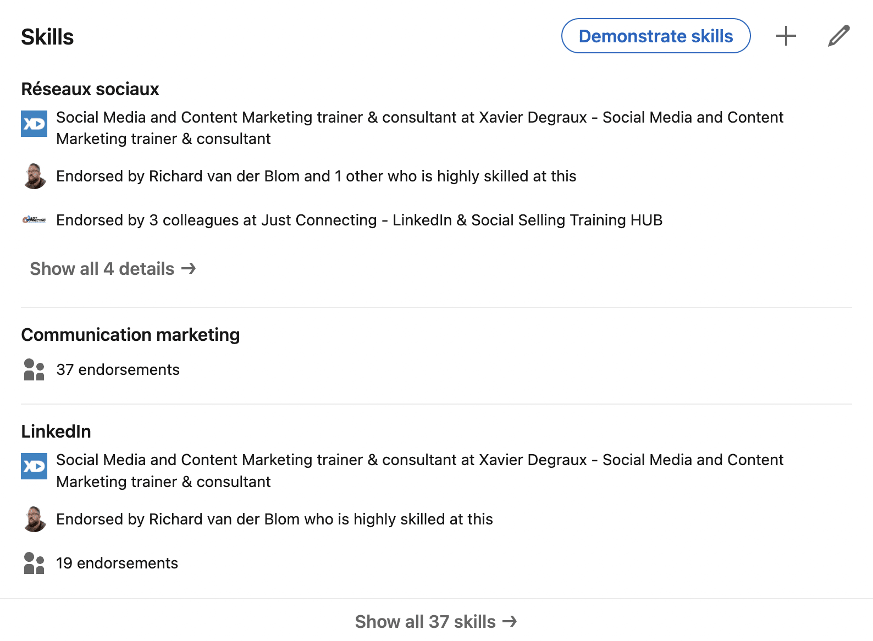Click Endorsed by 3 colleagues at Just Connecting
Viewport: 873px width, 641px height.
[x=360, y=220]
